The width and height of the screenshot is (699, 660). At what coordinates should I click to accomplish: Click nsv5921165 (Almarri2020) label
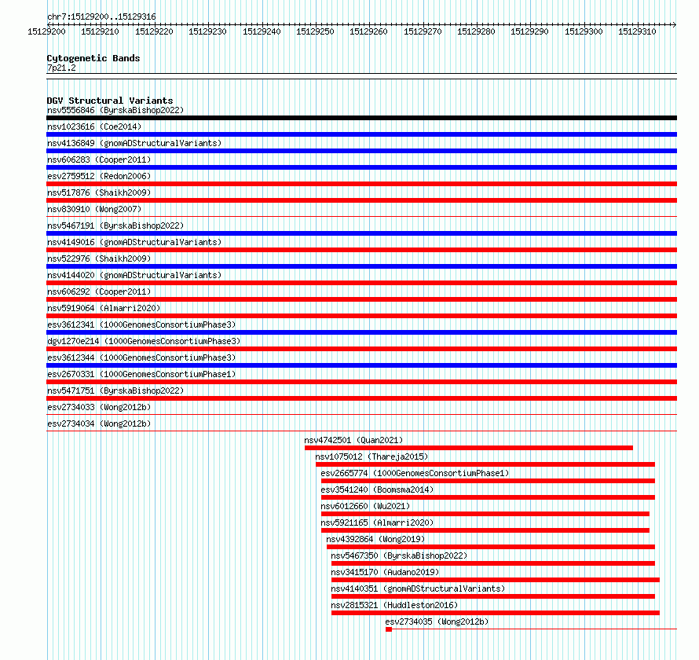pos(377,522)
